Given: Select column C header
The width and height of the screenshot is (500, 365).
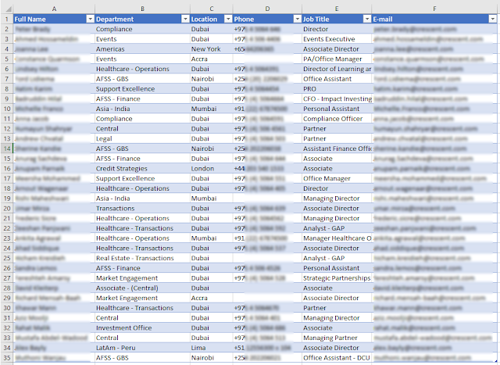Looking at the screenshot, I should coord(212,9).
